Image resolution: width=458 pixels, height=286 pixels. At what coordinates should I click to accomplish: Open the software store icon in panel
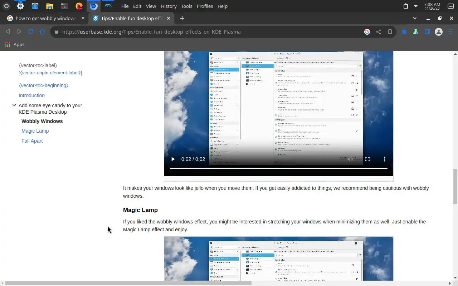point(35,6)
